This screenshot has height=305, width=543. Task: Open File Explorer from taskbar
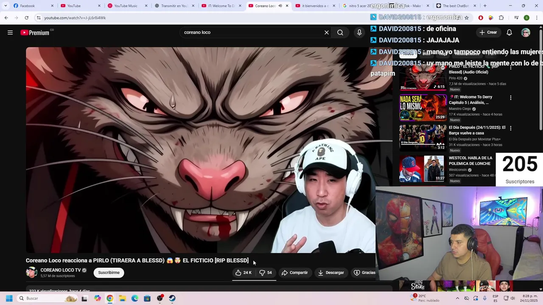point(122,298)
